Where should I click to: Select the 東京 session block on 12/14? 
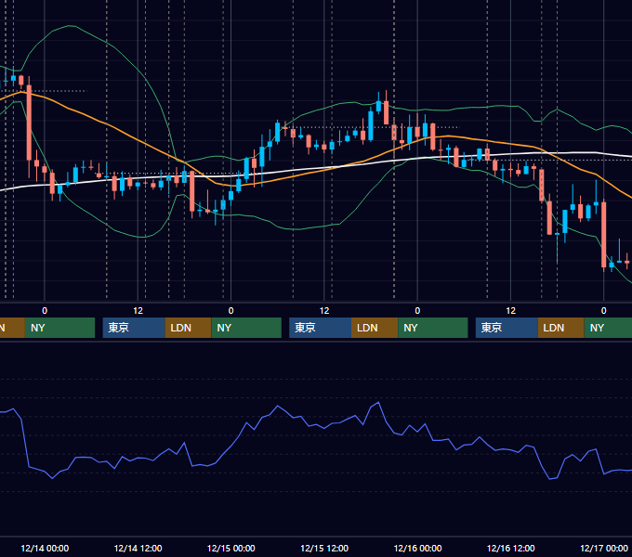134,328
